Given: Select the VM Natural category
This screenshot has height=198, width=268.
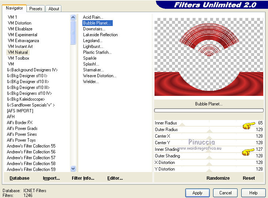Looking at the screenshot, I should [18, 52].
